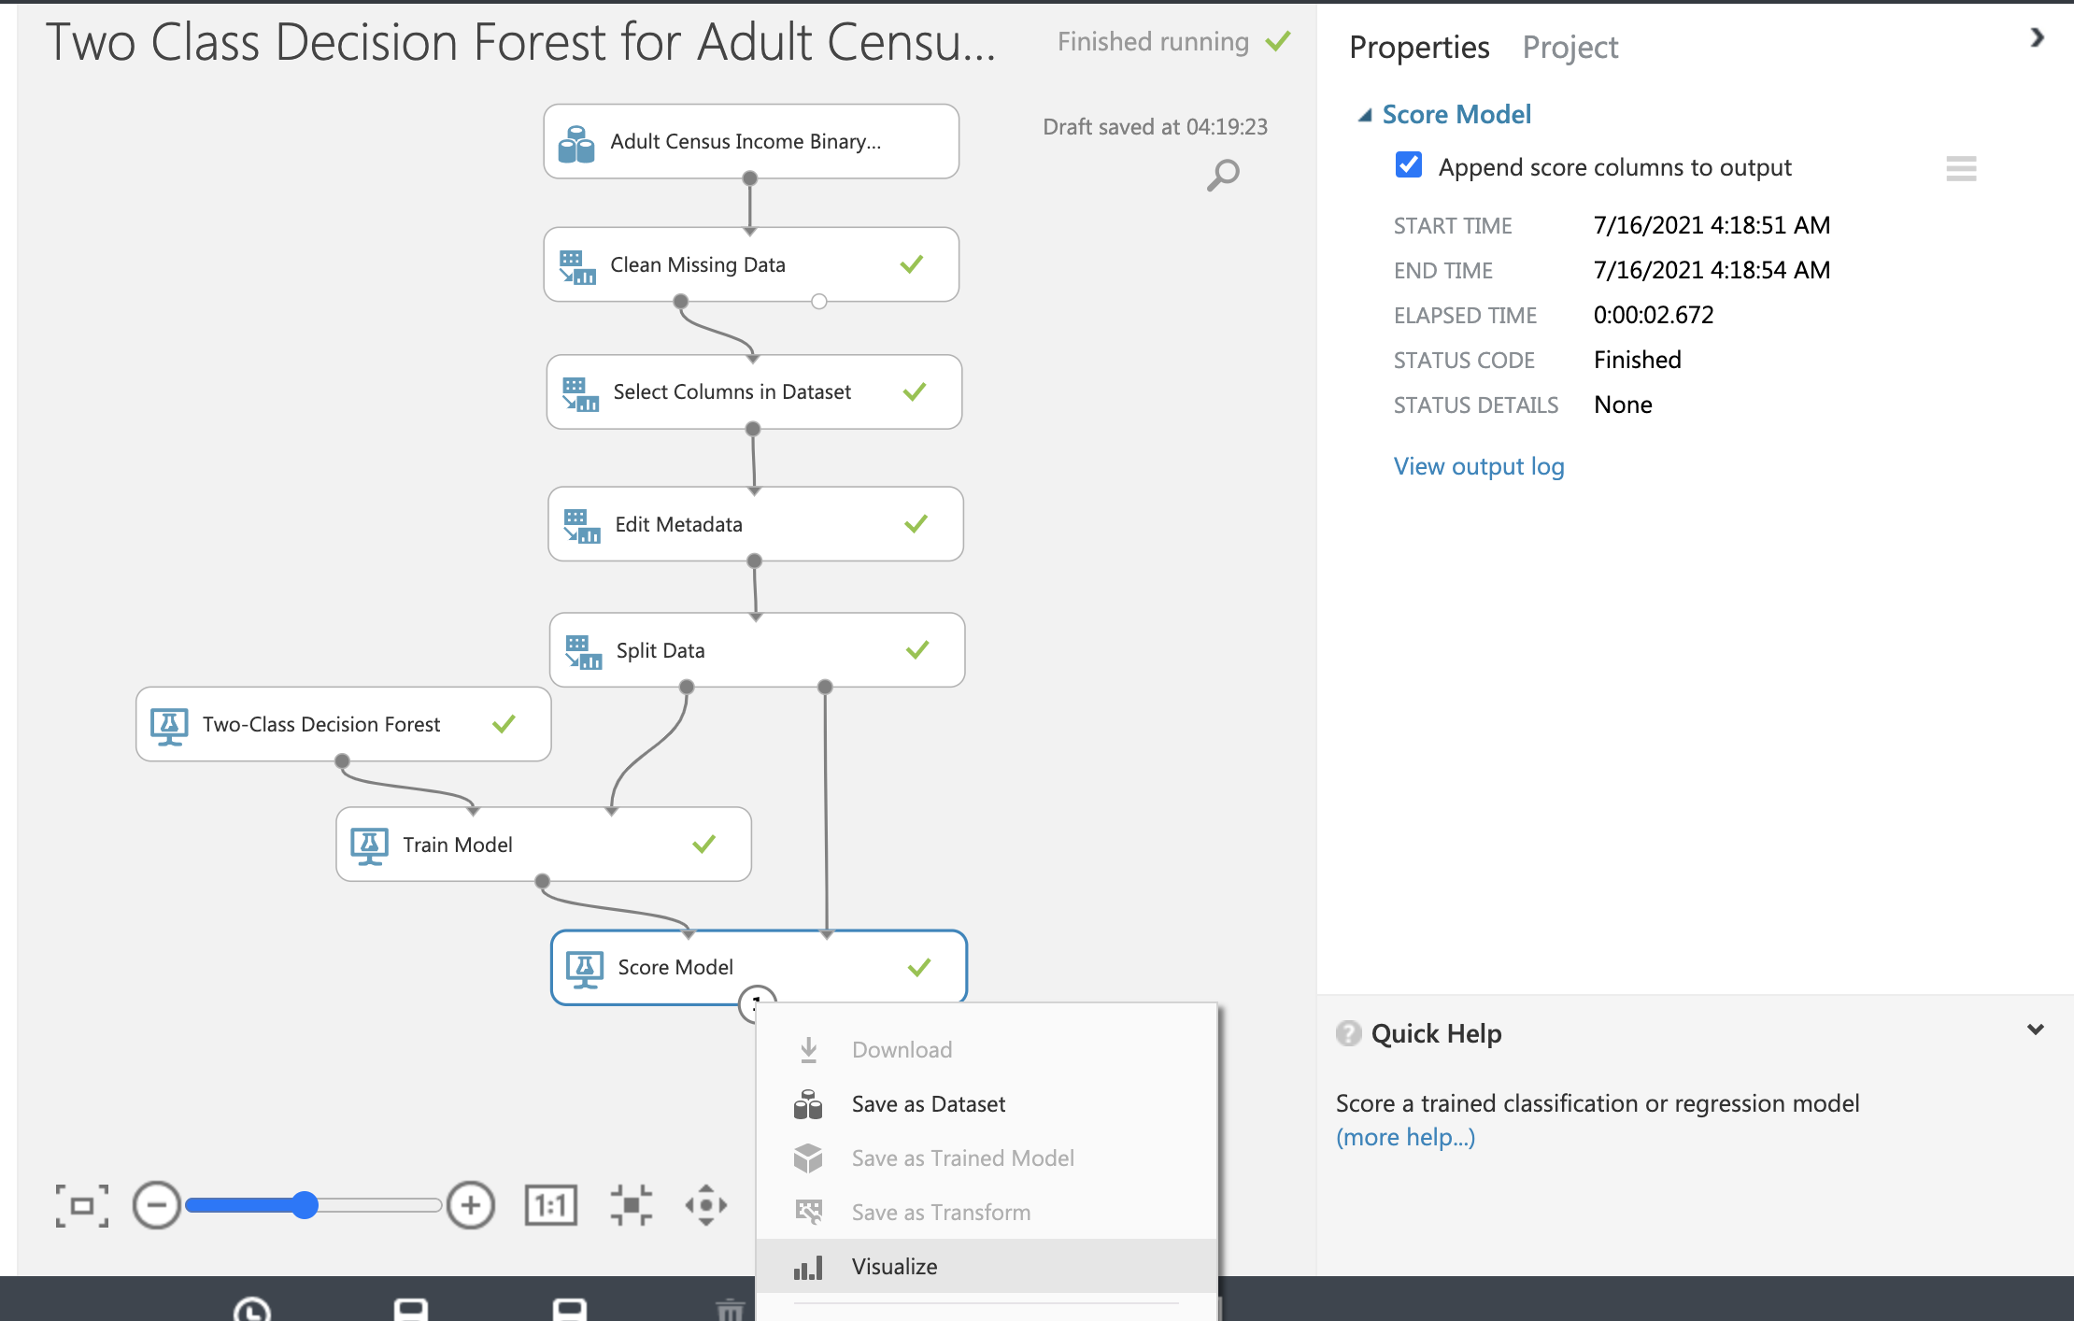Open the canvas search magnifier
Viewport: 2074px width, 1321px height.
[1222, 175]
